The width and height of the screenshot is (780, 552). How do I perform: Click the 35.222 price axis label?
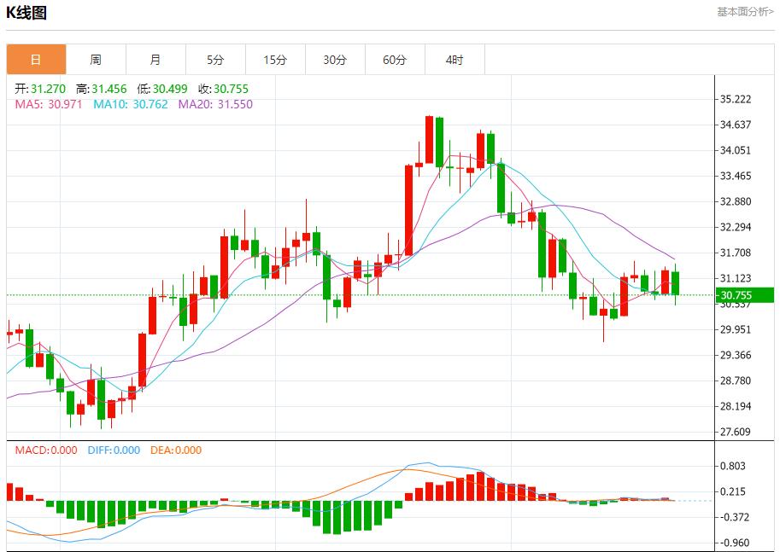736,99
